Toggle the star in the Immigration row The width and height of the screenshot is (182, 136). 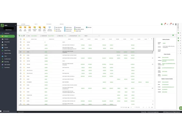(x=24, y=82)
